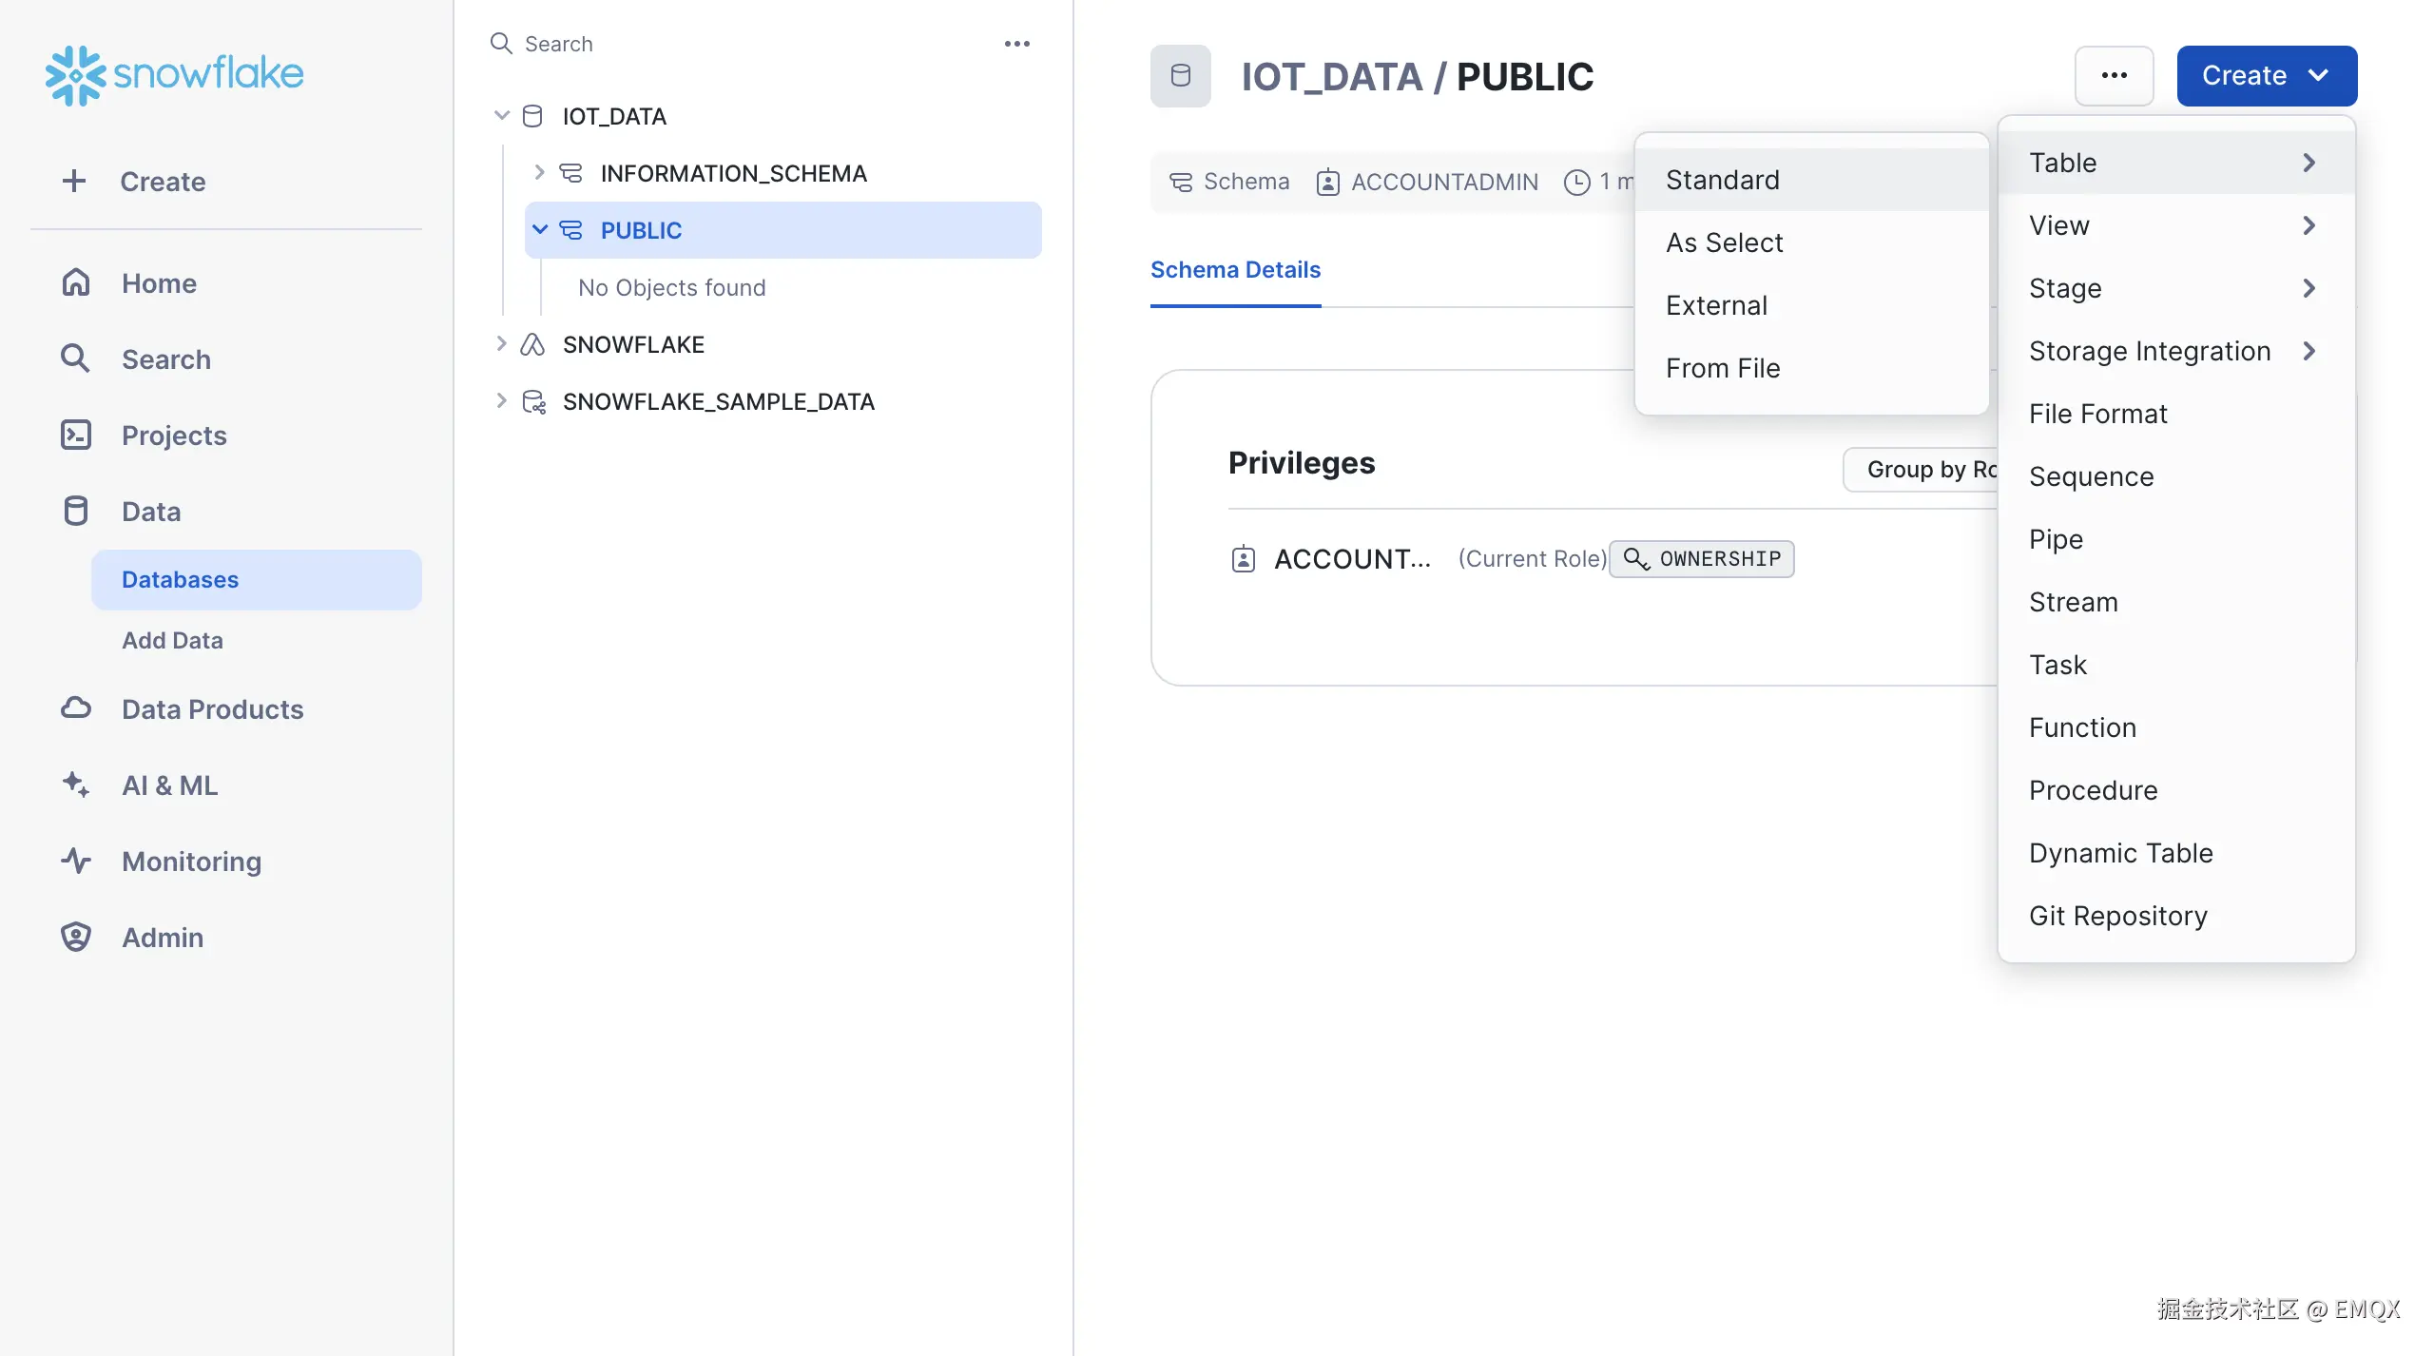The image size is (2434, 1356).
Task: Open the blue Create dropdown button
Action: 2266,75
